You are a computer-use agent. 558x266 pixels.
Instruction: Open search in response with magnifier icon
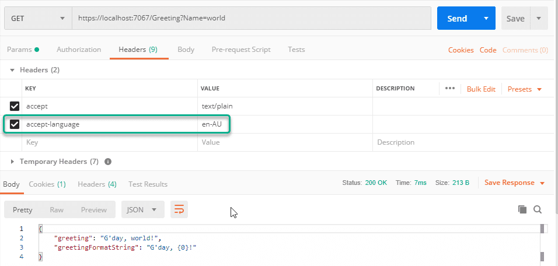(538, 209)
